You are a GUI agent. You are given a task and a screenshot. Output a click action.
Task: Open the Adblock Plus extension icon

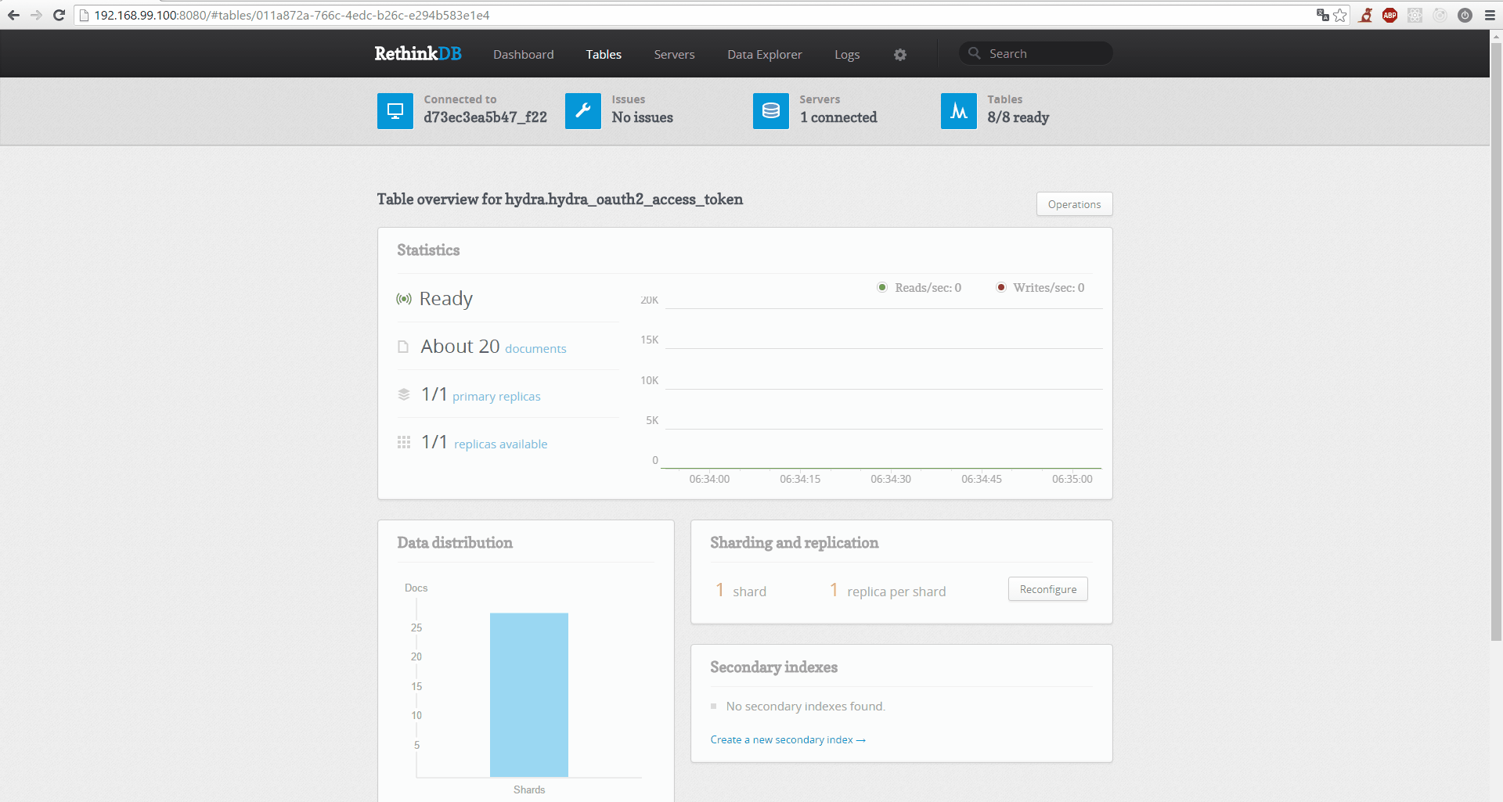[1390, 15]
